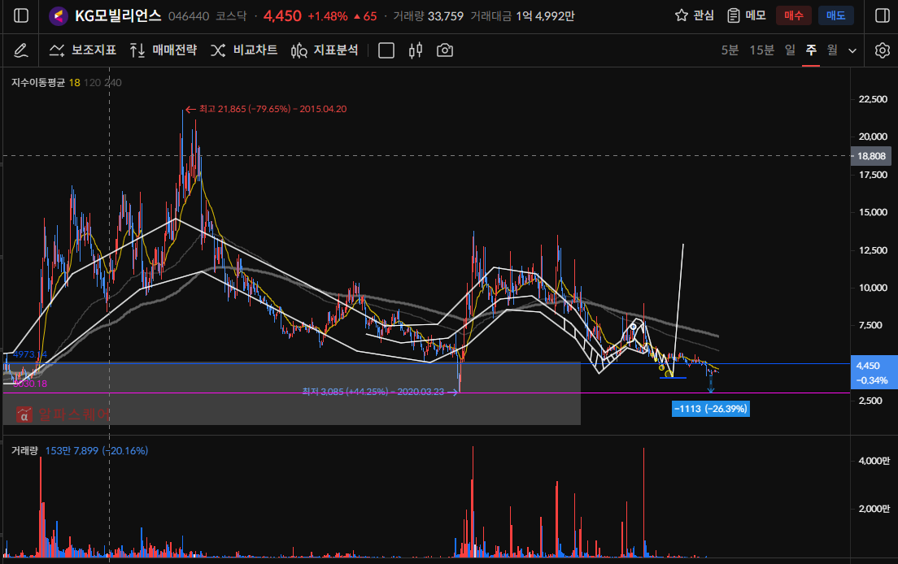This screenshot has width=898, height=564.
Task: Click the square layout icon
Action: click(x=386, y=50)
